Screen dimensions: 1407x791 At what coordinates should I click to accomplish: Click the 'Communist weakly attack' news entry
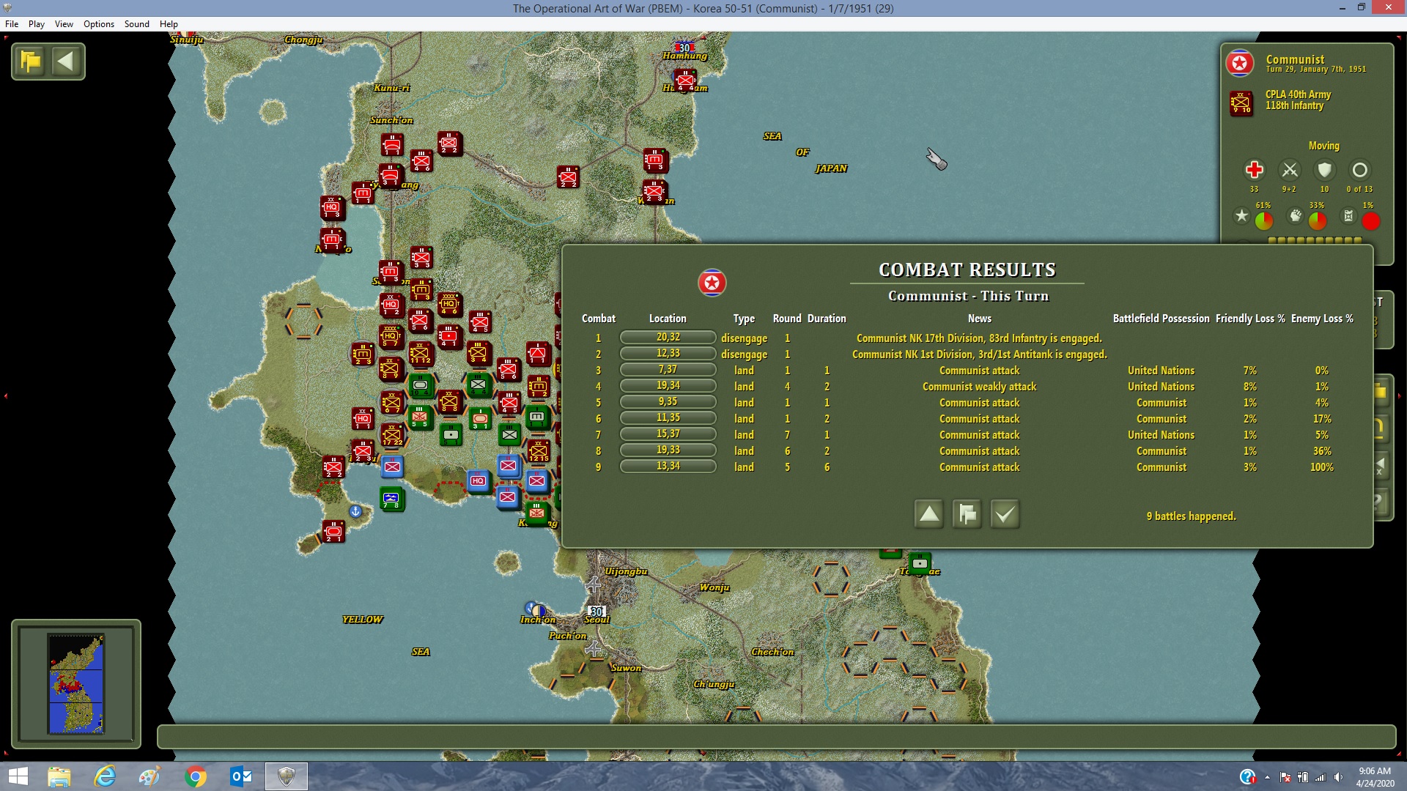pyautogui.click(x=979, y=387)
